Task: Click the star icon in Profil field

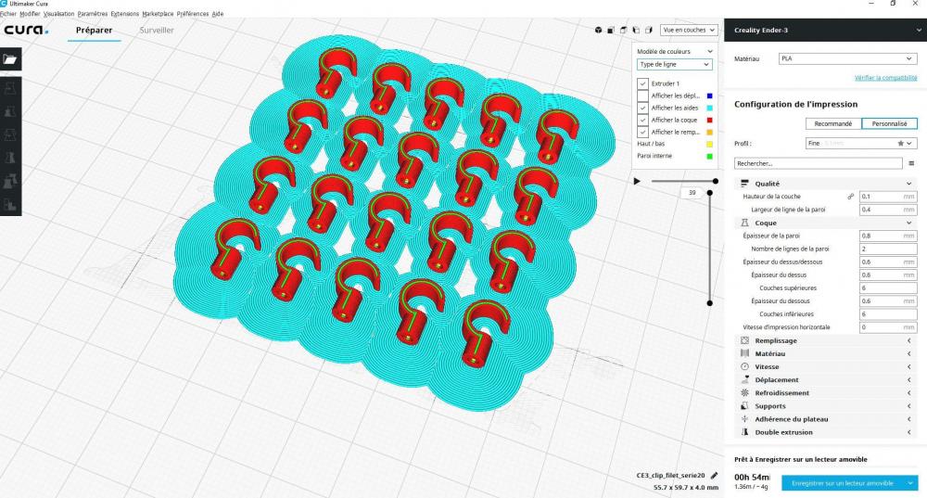Action: [900, 143]
